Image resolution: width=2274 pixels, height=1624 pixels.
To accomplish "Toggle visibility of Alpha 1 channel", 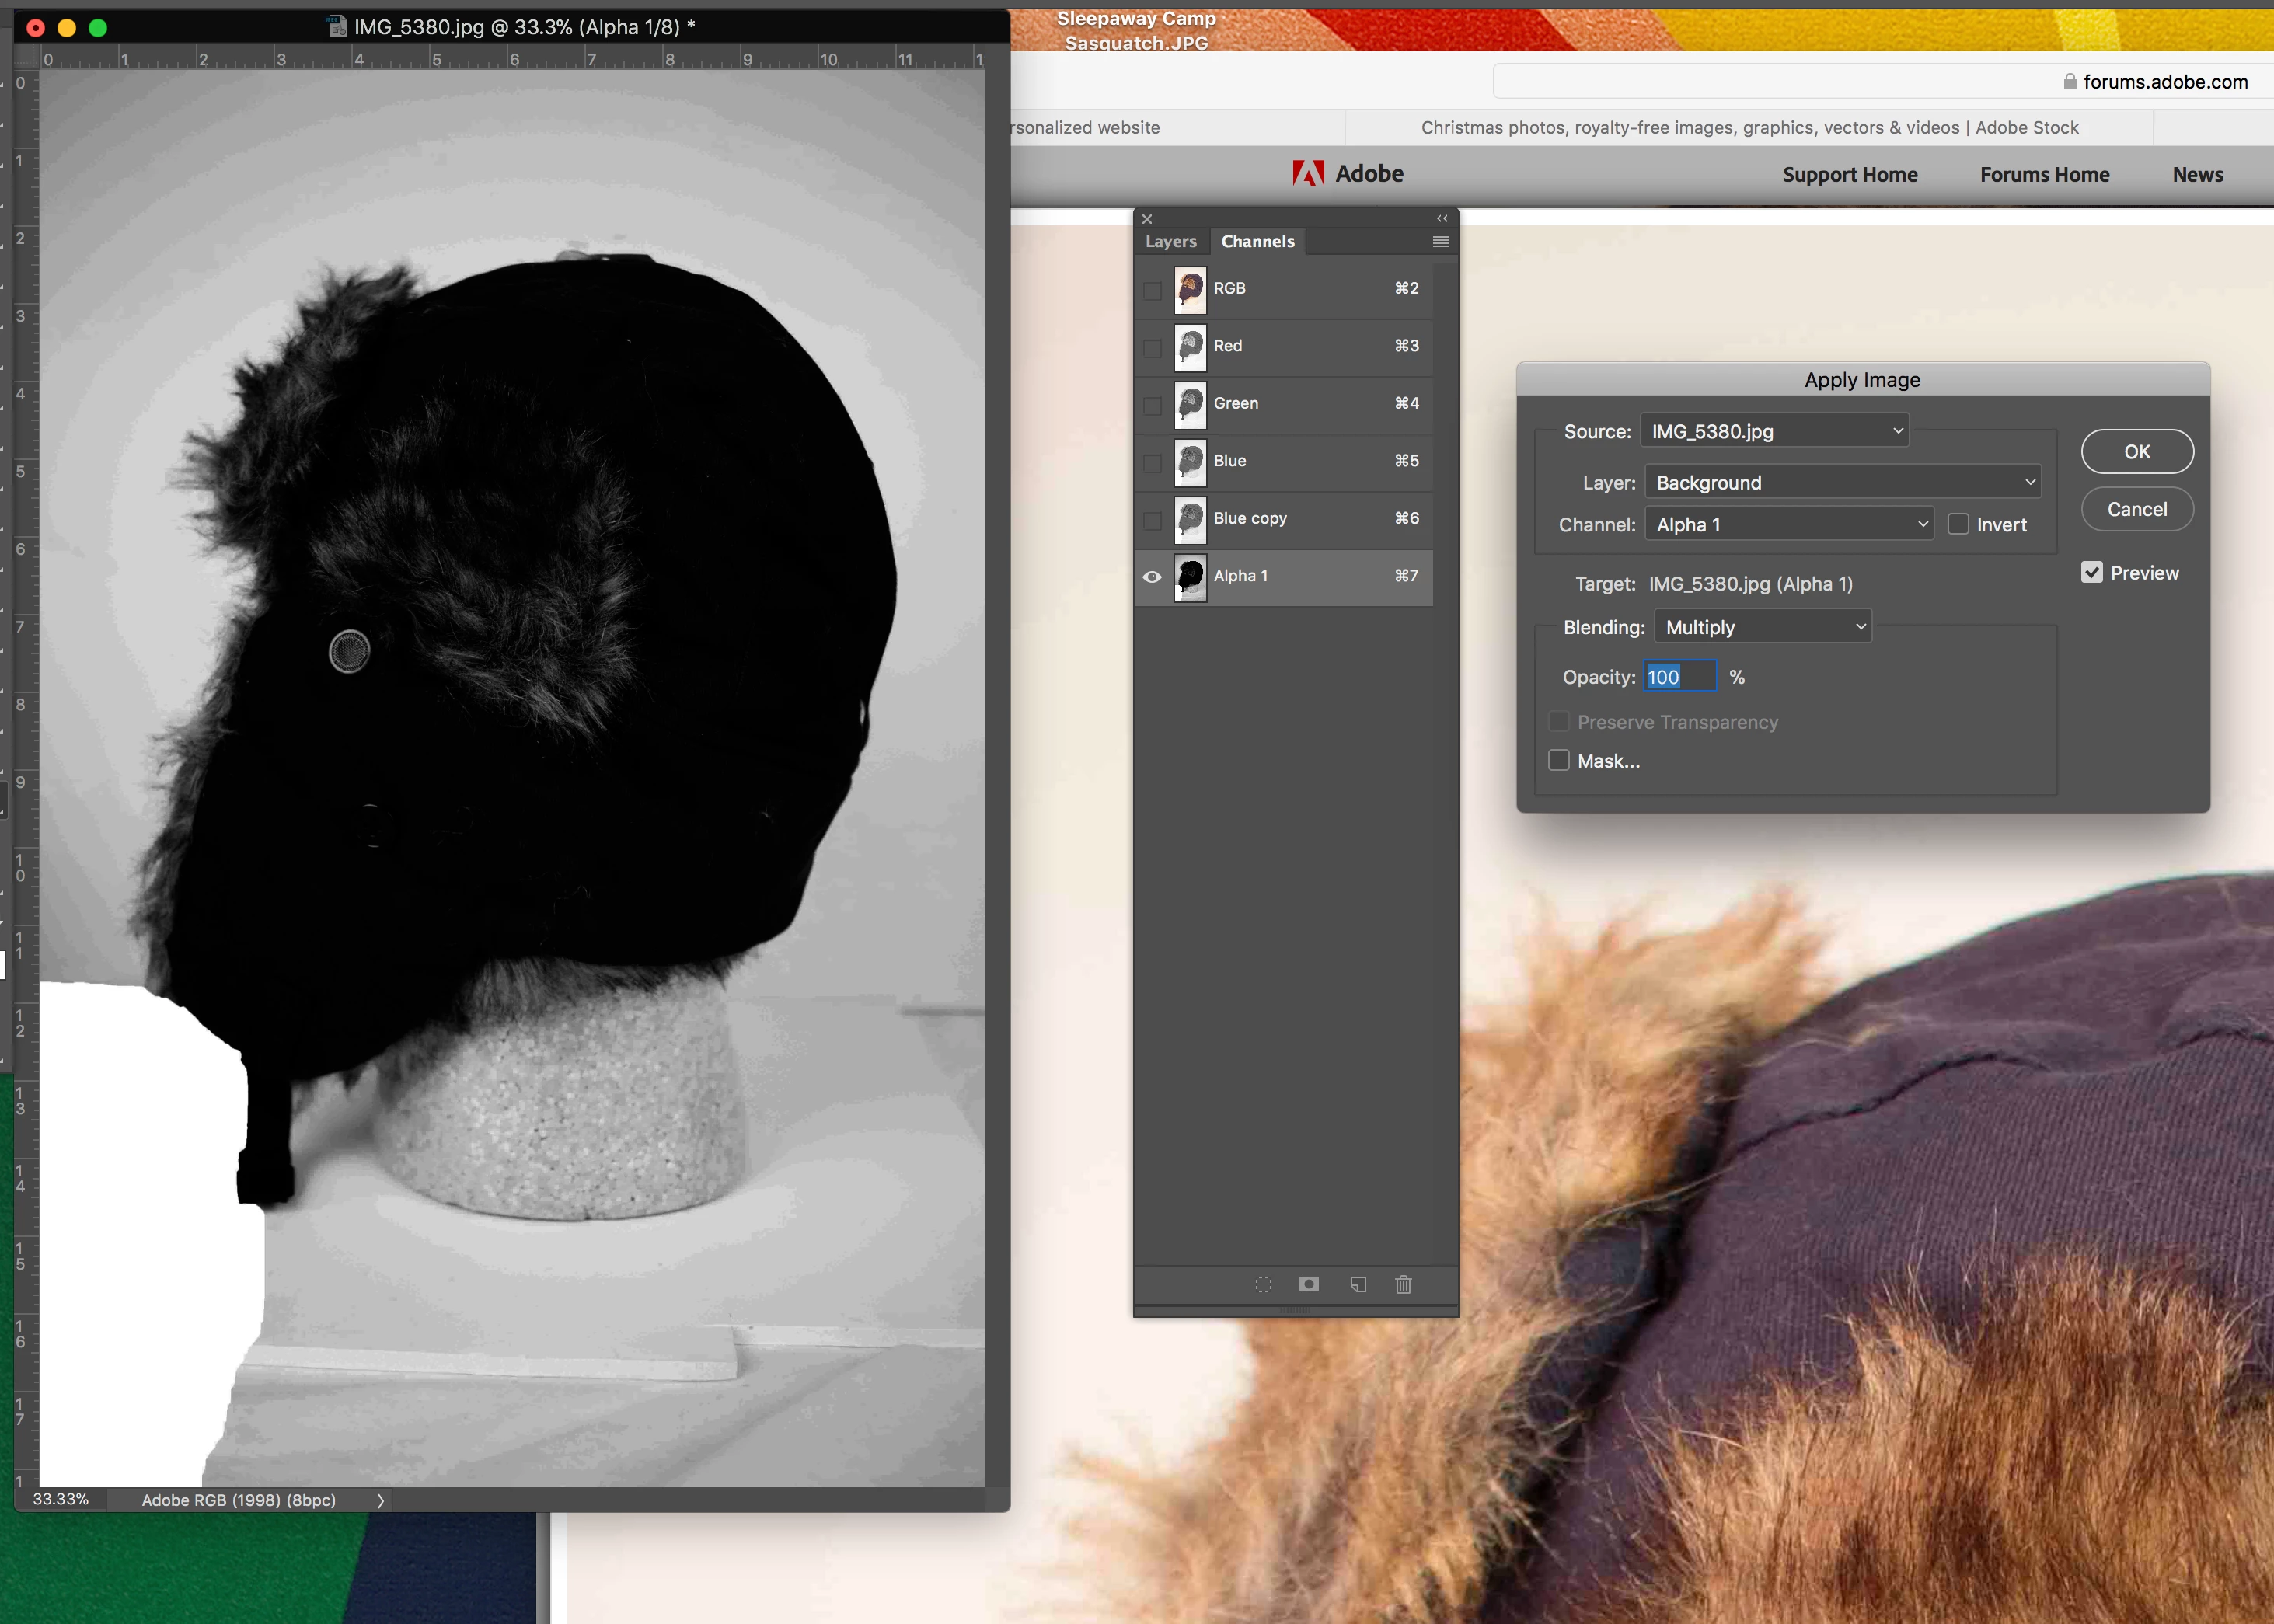I will pyautogui.click(x=1152, y=577).
